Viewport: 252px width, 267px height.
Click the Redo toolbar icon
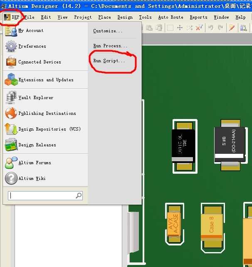220,28
